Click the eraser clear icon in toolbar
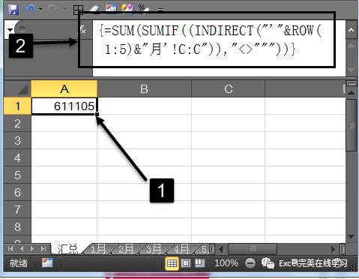Viewport: 359px width, 279px height. [94, 9]
